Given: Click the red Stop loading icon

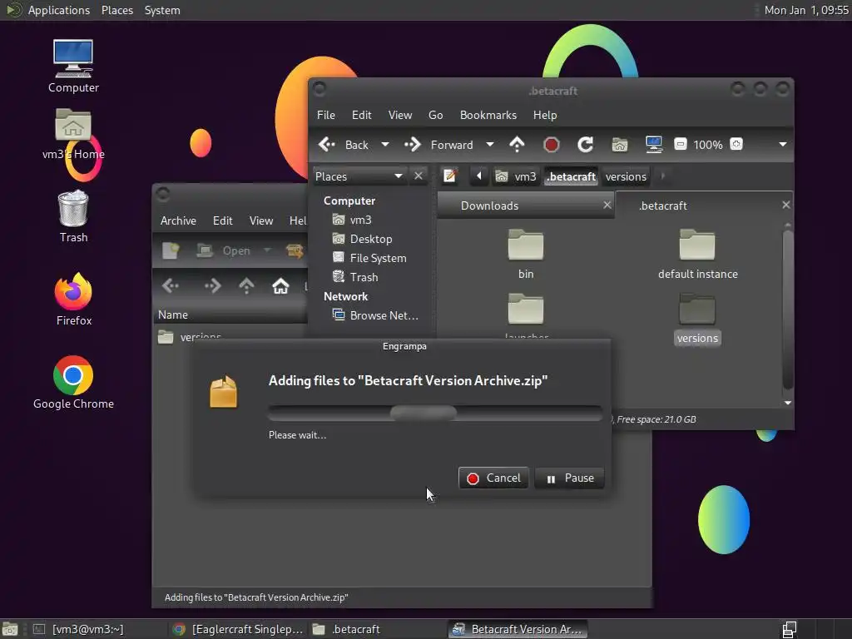Looking at the screenshot, I should tap(551, 145).
